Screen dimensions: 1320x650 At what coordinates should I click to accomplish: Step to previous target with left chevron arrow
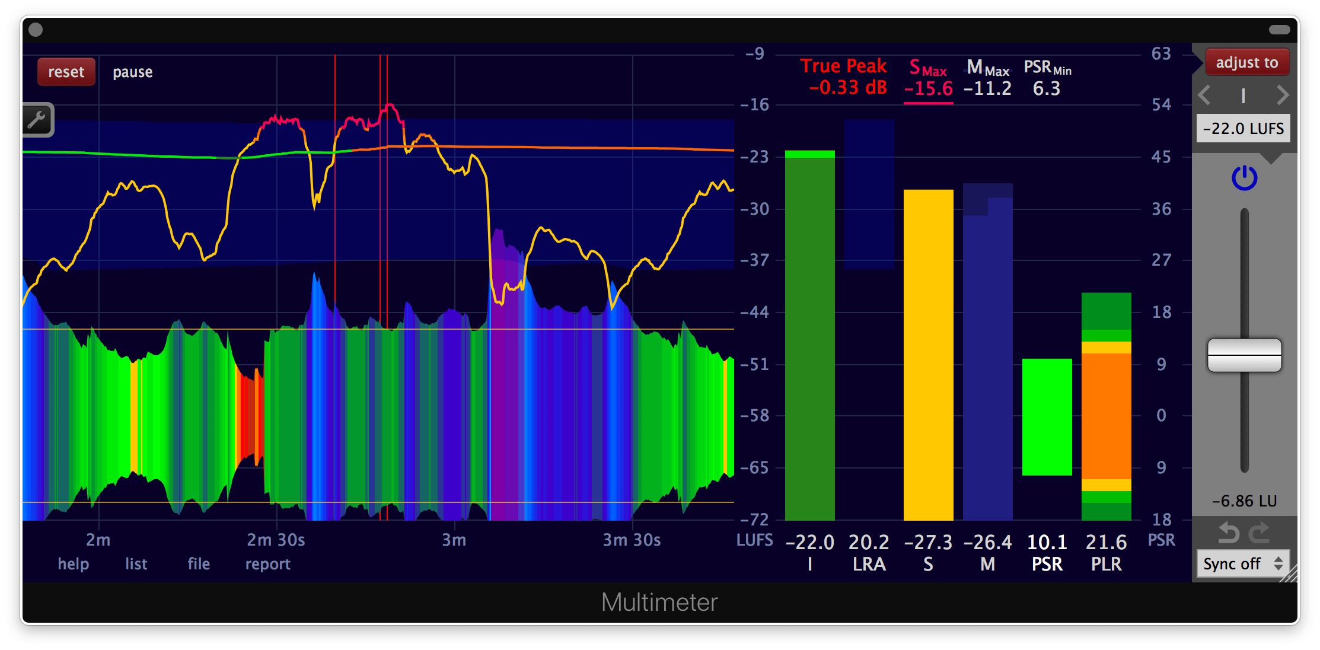click(x=1205, y=95)
